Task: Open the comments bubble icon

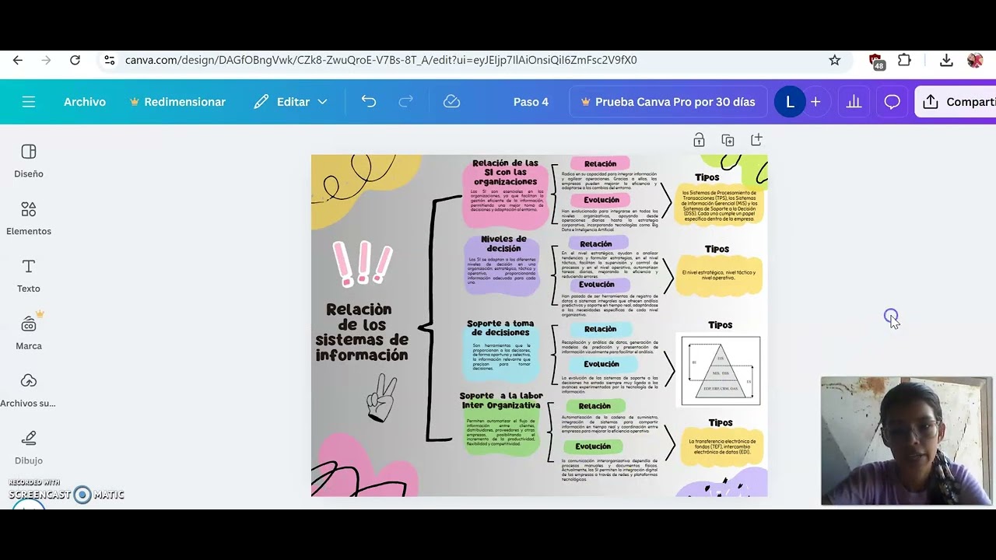Action: coord(893,102)
